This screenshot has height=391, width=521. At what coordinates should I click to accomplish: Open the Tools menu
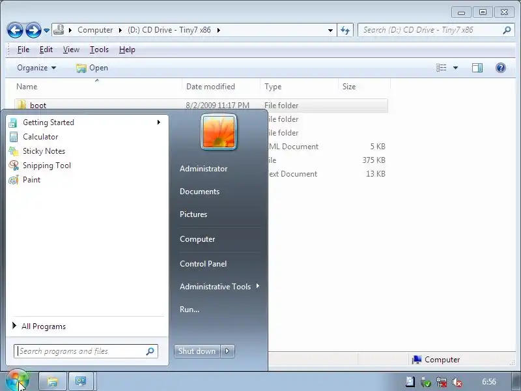pyautogui.click(x=99, y=50)
